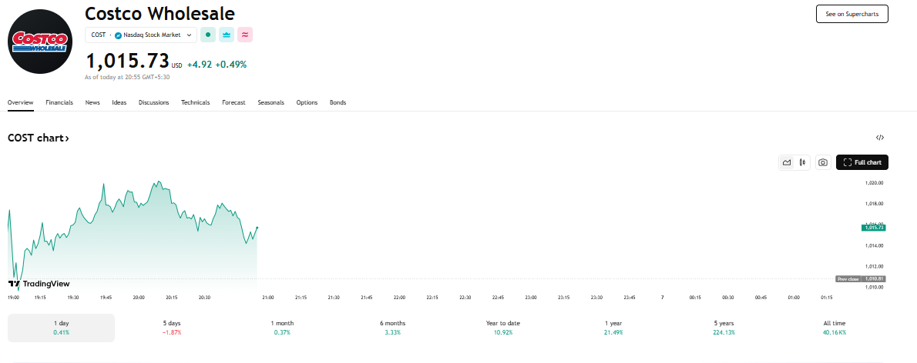The width and height of the screenshot is (917, 363).
Task: Click the 1,015.73 price headline
Action: pos(127,61)
